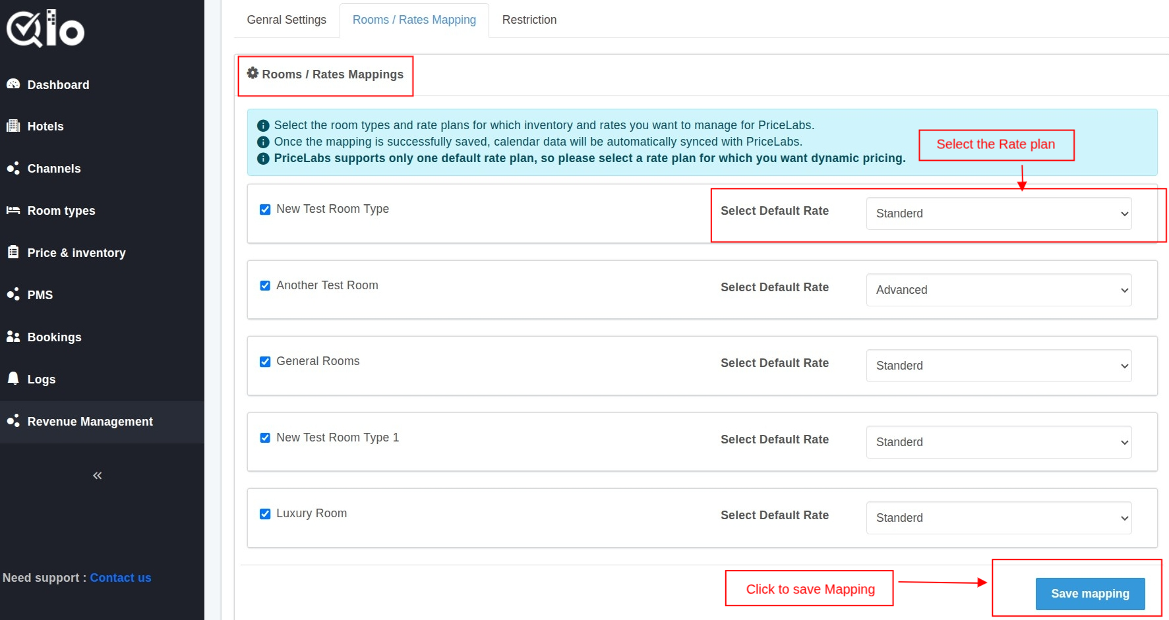Click the Bookings people icon
The height and width of the screenshot is (620, 1169).
click(x=13, y=337)
